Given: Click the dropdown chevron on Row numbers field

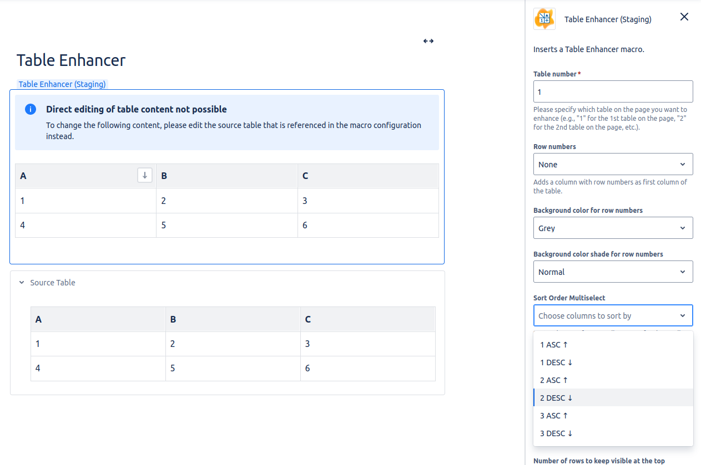Looking at the screenshot, I should (x=684, y=164).
